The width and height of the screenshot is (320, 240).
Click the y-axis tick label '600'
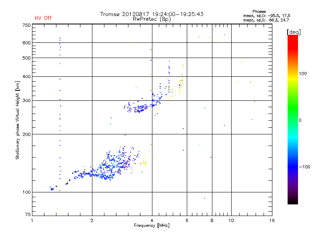(26, 43)
